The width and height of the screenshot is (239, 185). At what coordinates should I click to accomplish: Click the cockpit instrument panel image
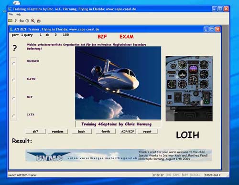[x=189, y=89]
